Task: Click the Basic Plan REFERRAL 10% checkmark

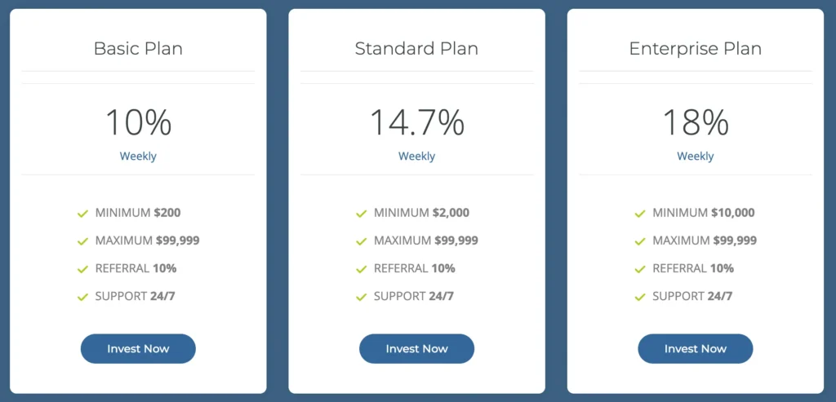Action: [82, 269]
